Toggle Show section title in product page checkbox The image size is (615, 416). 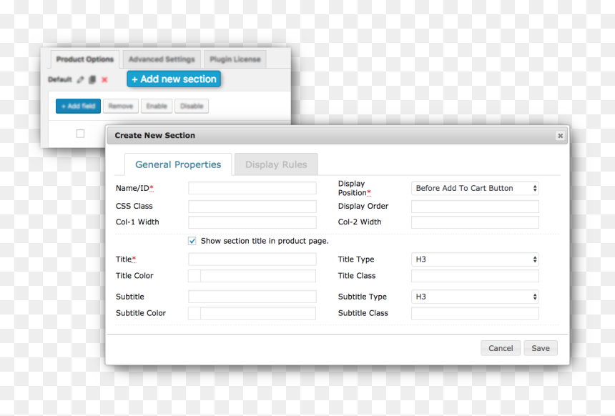tap(192, 241)
